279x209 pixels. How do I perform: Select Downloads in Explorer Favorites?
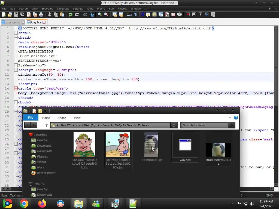point(44,146)
